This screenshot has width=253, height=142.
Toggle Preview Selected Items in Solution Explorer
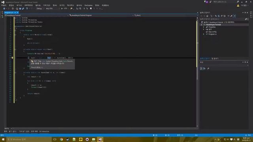click(x=234, y=16)
